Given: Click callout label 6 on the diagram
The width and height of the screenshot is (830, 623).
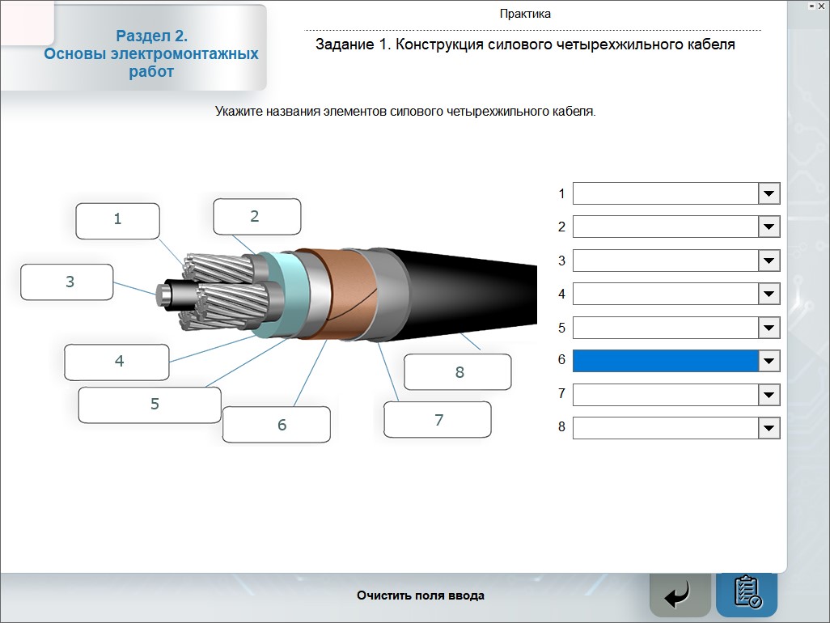Looking at the screenshot, I should 277,425.
